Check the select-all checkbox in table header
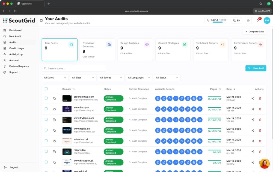The width and height of the screenshot is (273, 172). 46,89
